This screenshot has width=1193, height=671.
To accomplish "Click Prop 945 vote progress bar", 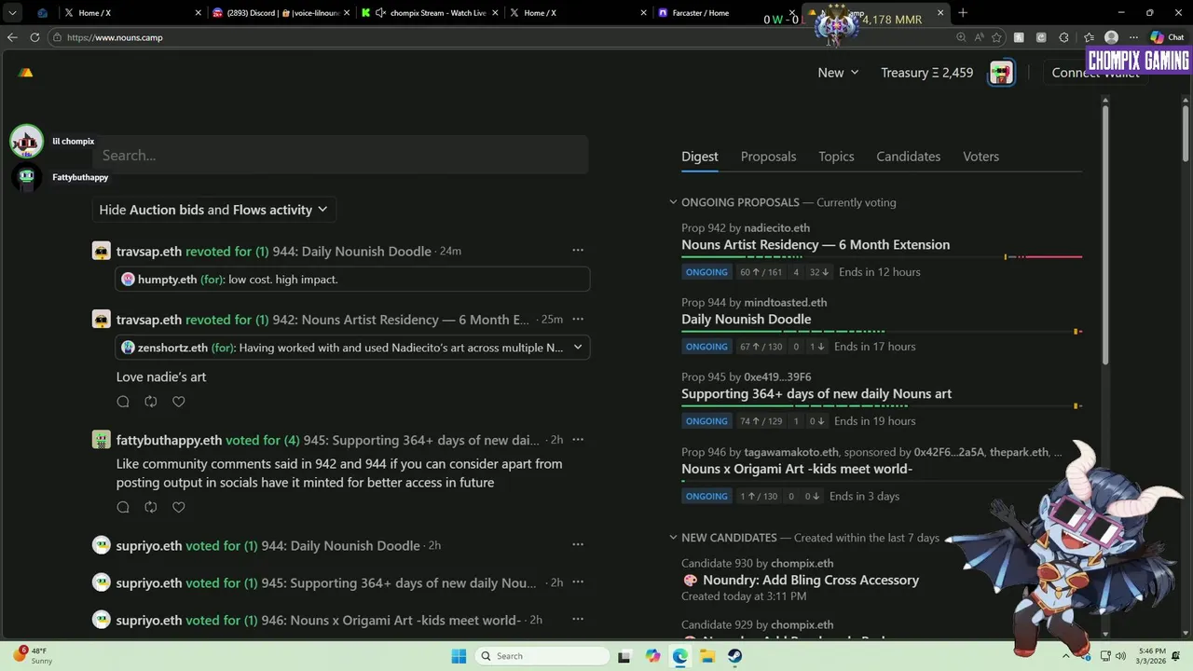I will 882,405.
